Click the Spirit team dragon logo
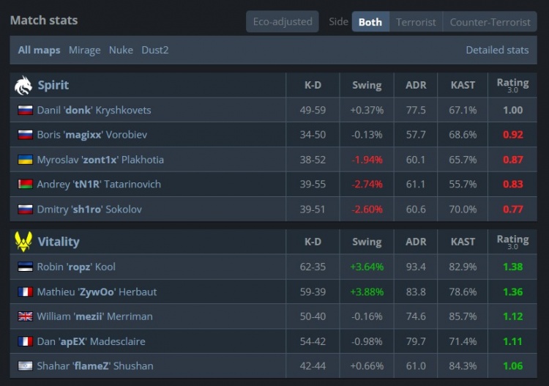549x386 pixels. [x=23, y=86]
